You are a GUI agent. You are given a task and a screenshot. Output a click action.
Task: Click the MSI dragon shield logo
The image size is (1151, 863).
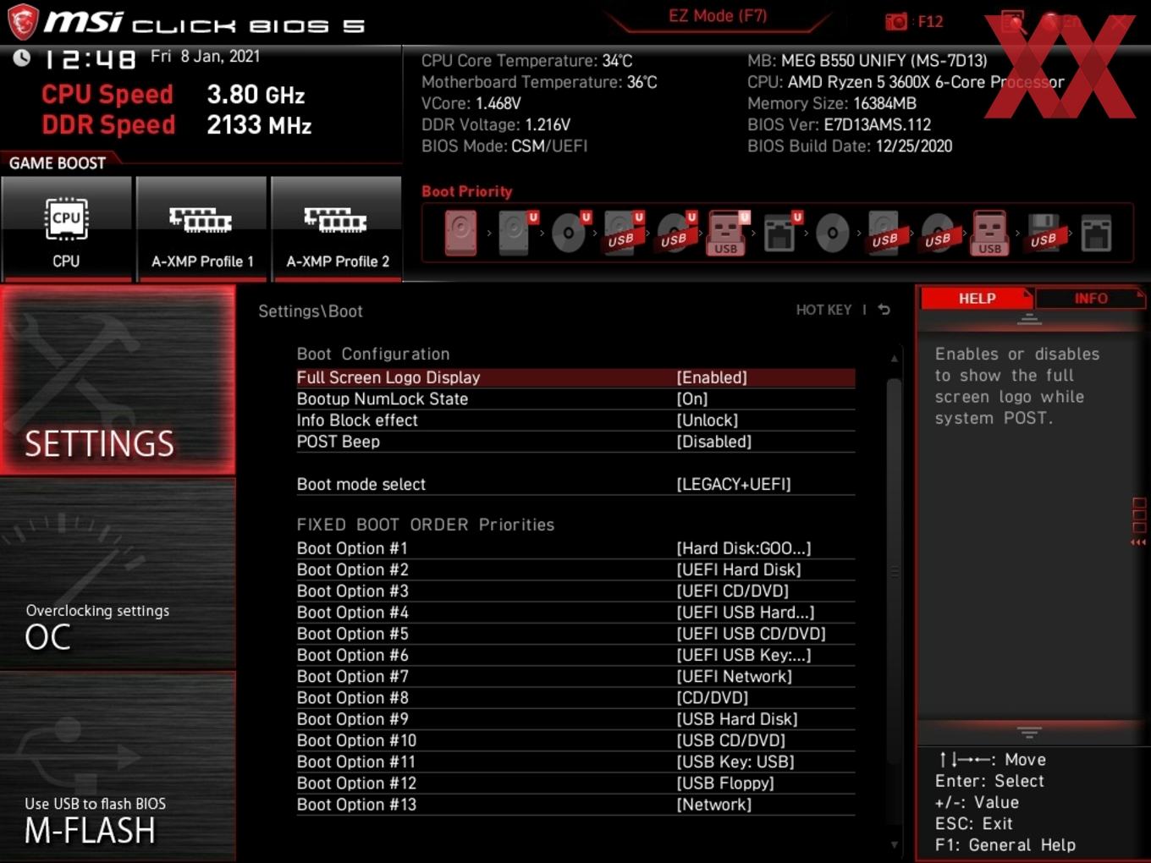click(23, 22)
